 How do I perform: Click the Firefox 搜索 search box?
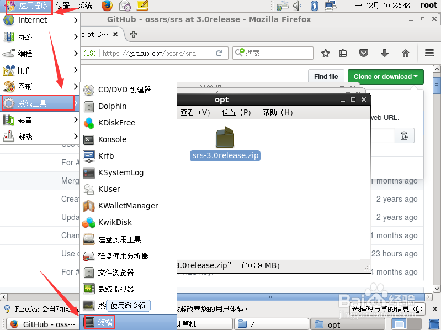273,53
